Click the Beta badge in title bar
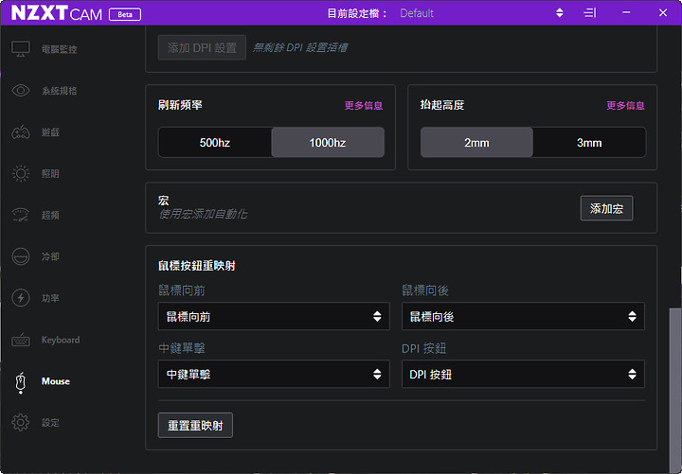 (x=125, y=14)
